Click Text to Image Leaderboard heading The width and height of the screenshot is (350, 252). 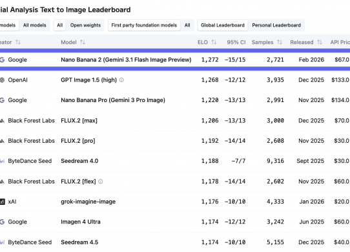[65, 10]
